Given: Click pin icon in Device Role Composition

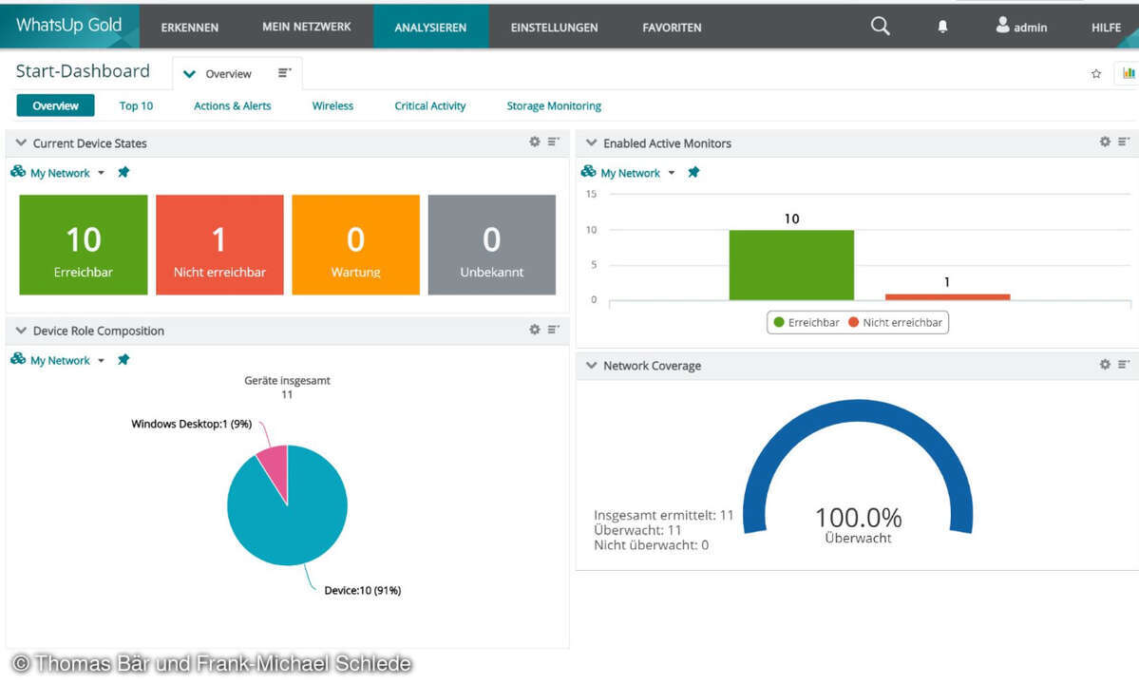Looking at the screenshot, I should [123, 359].
